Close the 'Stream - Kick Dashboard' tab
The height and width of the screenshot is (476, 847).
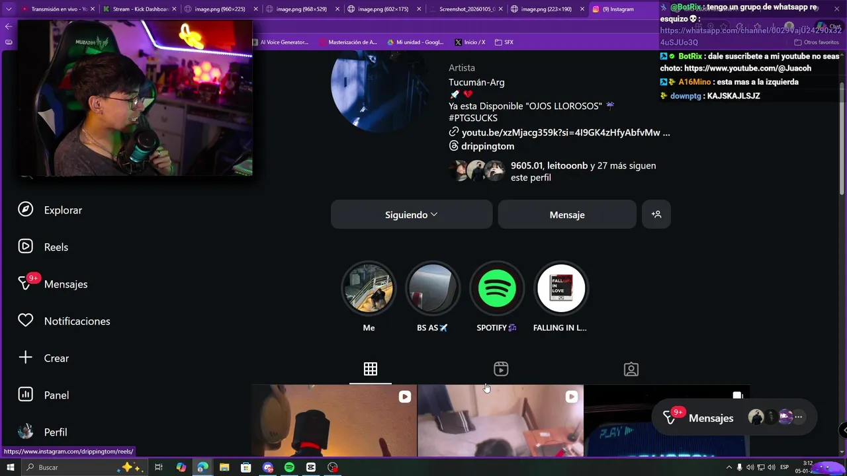coord(175,9)
